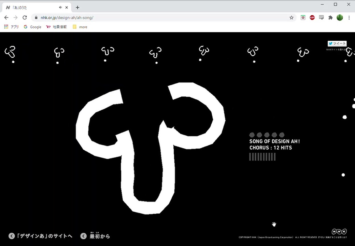355x246 pixels.
Task: Click the ツイート tweet button
Action: [337, 43]
